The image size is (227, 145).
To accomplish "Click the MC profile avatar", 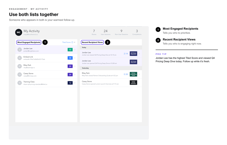I will [x=19, y=32].
